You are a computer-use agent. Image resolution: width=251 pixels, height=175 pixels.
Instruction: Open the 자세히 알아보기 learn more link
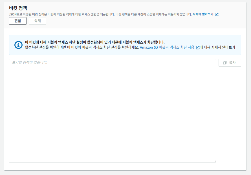[x=203, y=14]
